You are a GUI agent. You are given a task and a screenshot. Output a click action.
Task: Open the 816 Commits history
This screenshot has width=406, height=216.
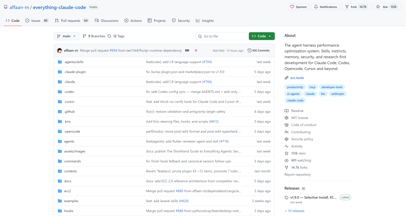259,50
